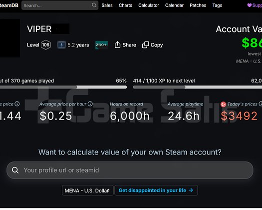Open the MENA - U.S. Dollar currency dropdown

87,190
